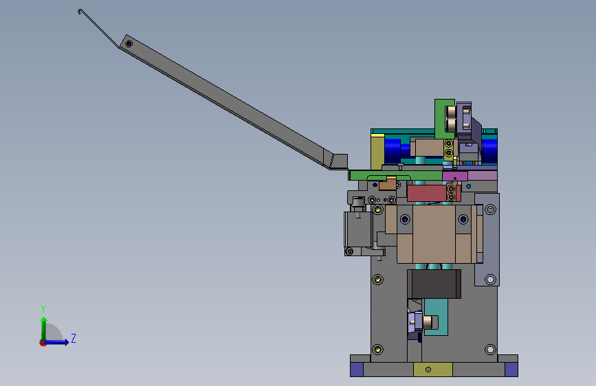Click the green Y axis arrow of the triad
The image size is (596, 386).
[44, 328]
